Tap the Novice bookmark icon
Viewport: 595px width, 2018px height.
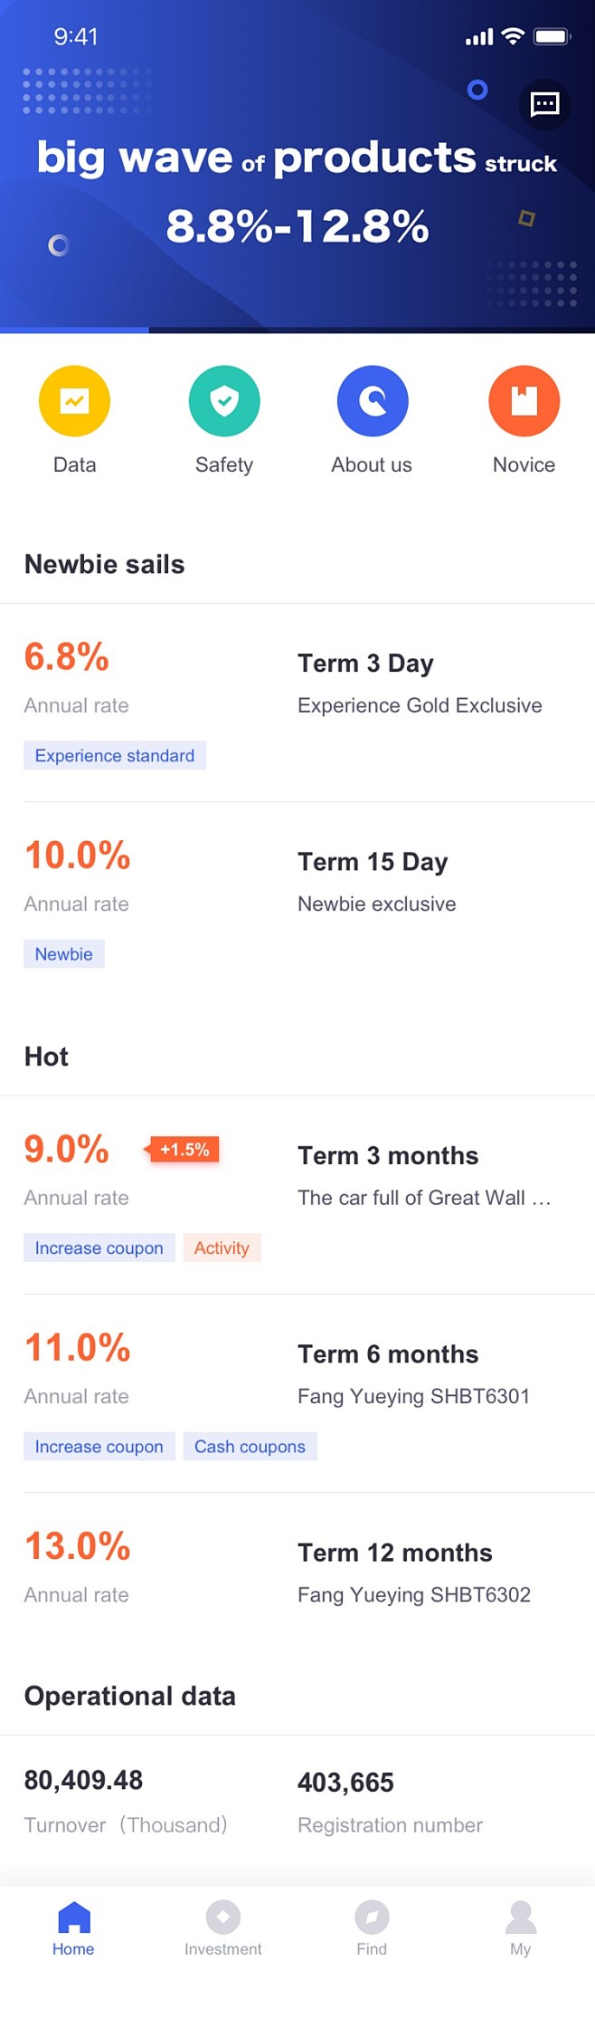point(524,401)
